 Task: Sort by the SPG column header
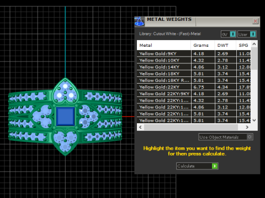[x=243, y=45]
